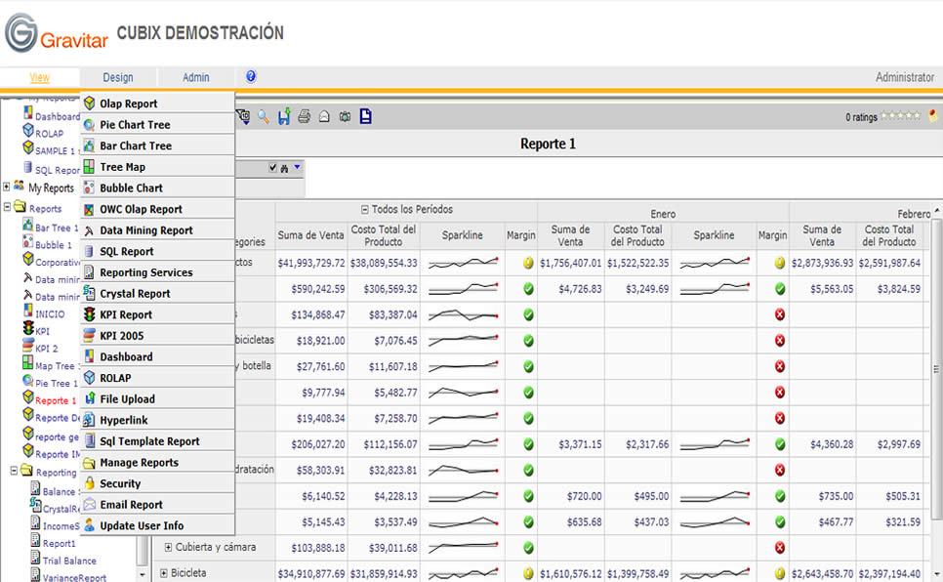Open the blue help question mark icon
Viewport: 943px width, 582px height.
251,76
